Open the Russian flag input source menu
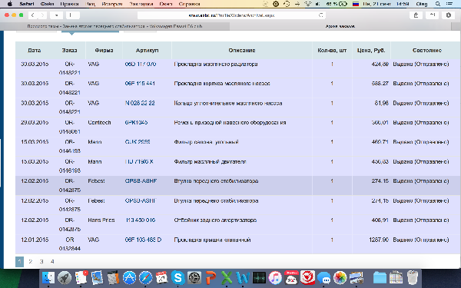Viewport: 461px width, 288px height. (x=356, y=4)
